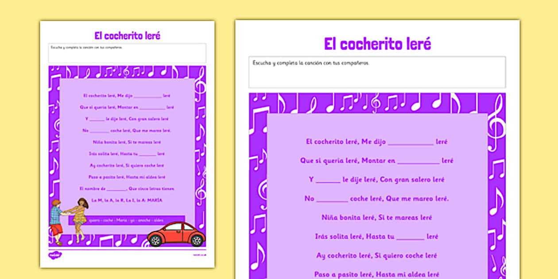558x279 pixels.
Task: Click the blank after 'Y' on right page
Action: pos(328,180)
